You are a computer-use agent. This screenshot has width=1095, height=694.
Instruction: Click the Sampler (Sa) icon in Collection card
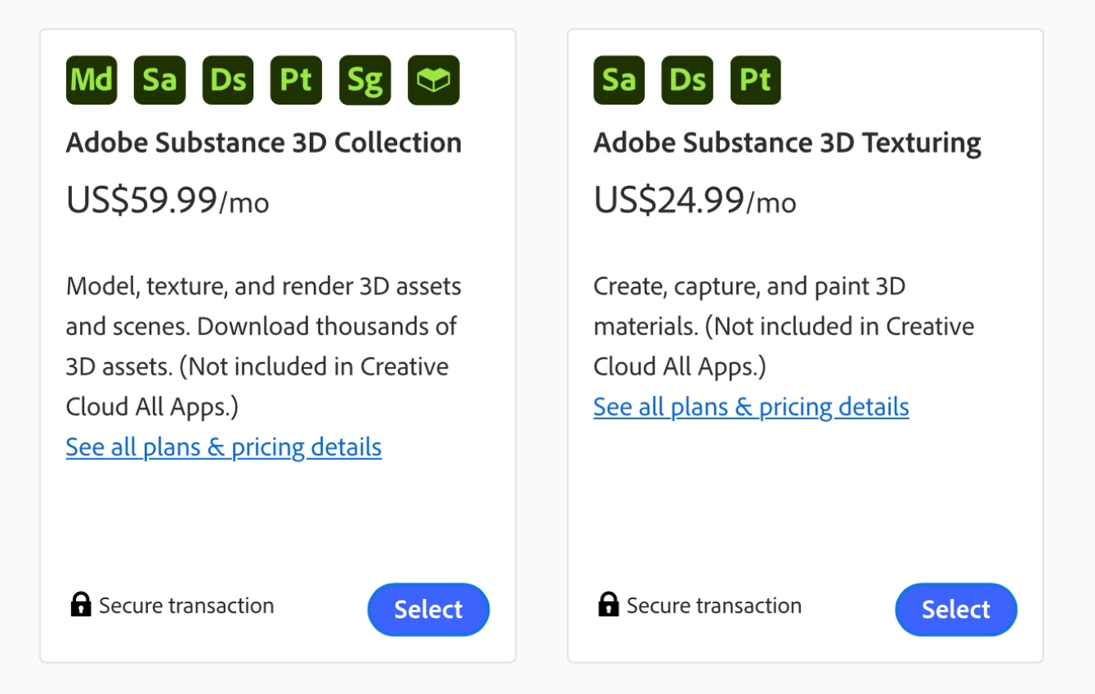(x=159, y=80)
